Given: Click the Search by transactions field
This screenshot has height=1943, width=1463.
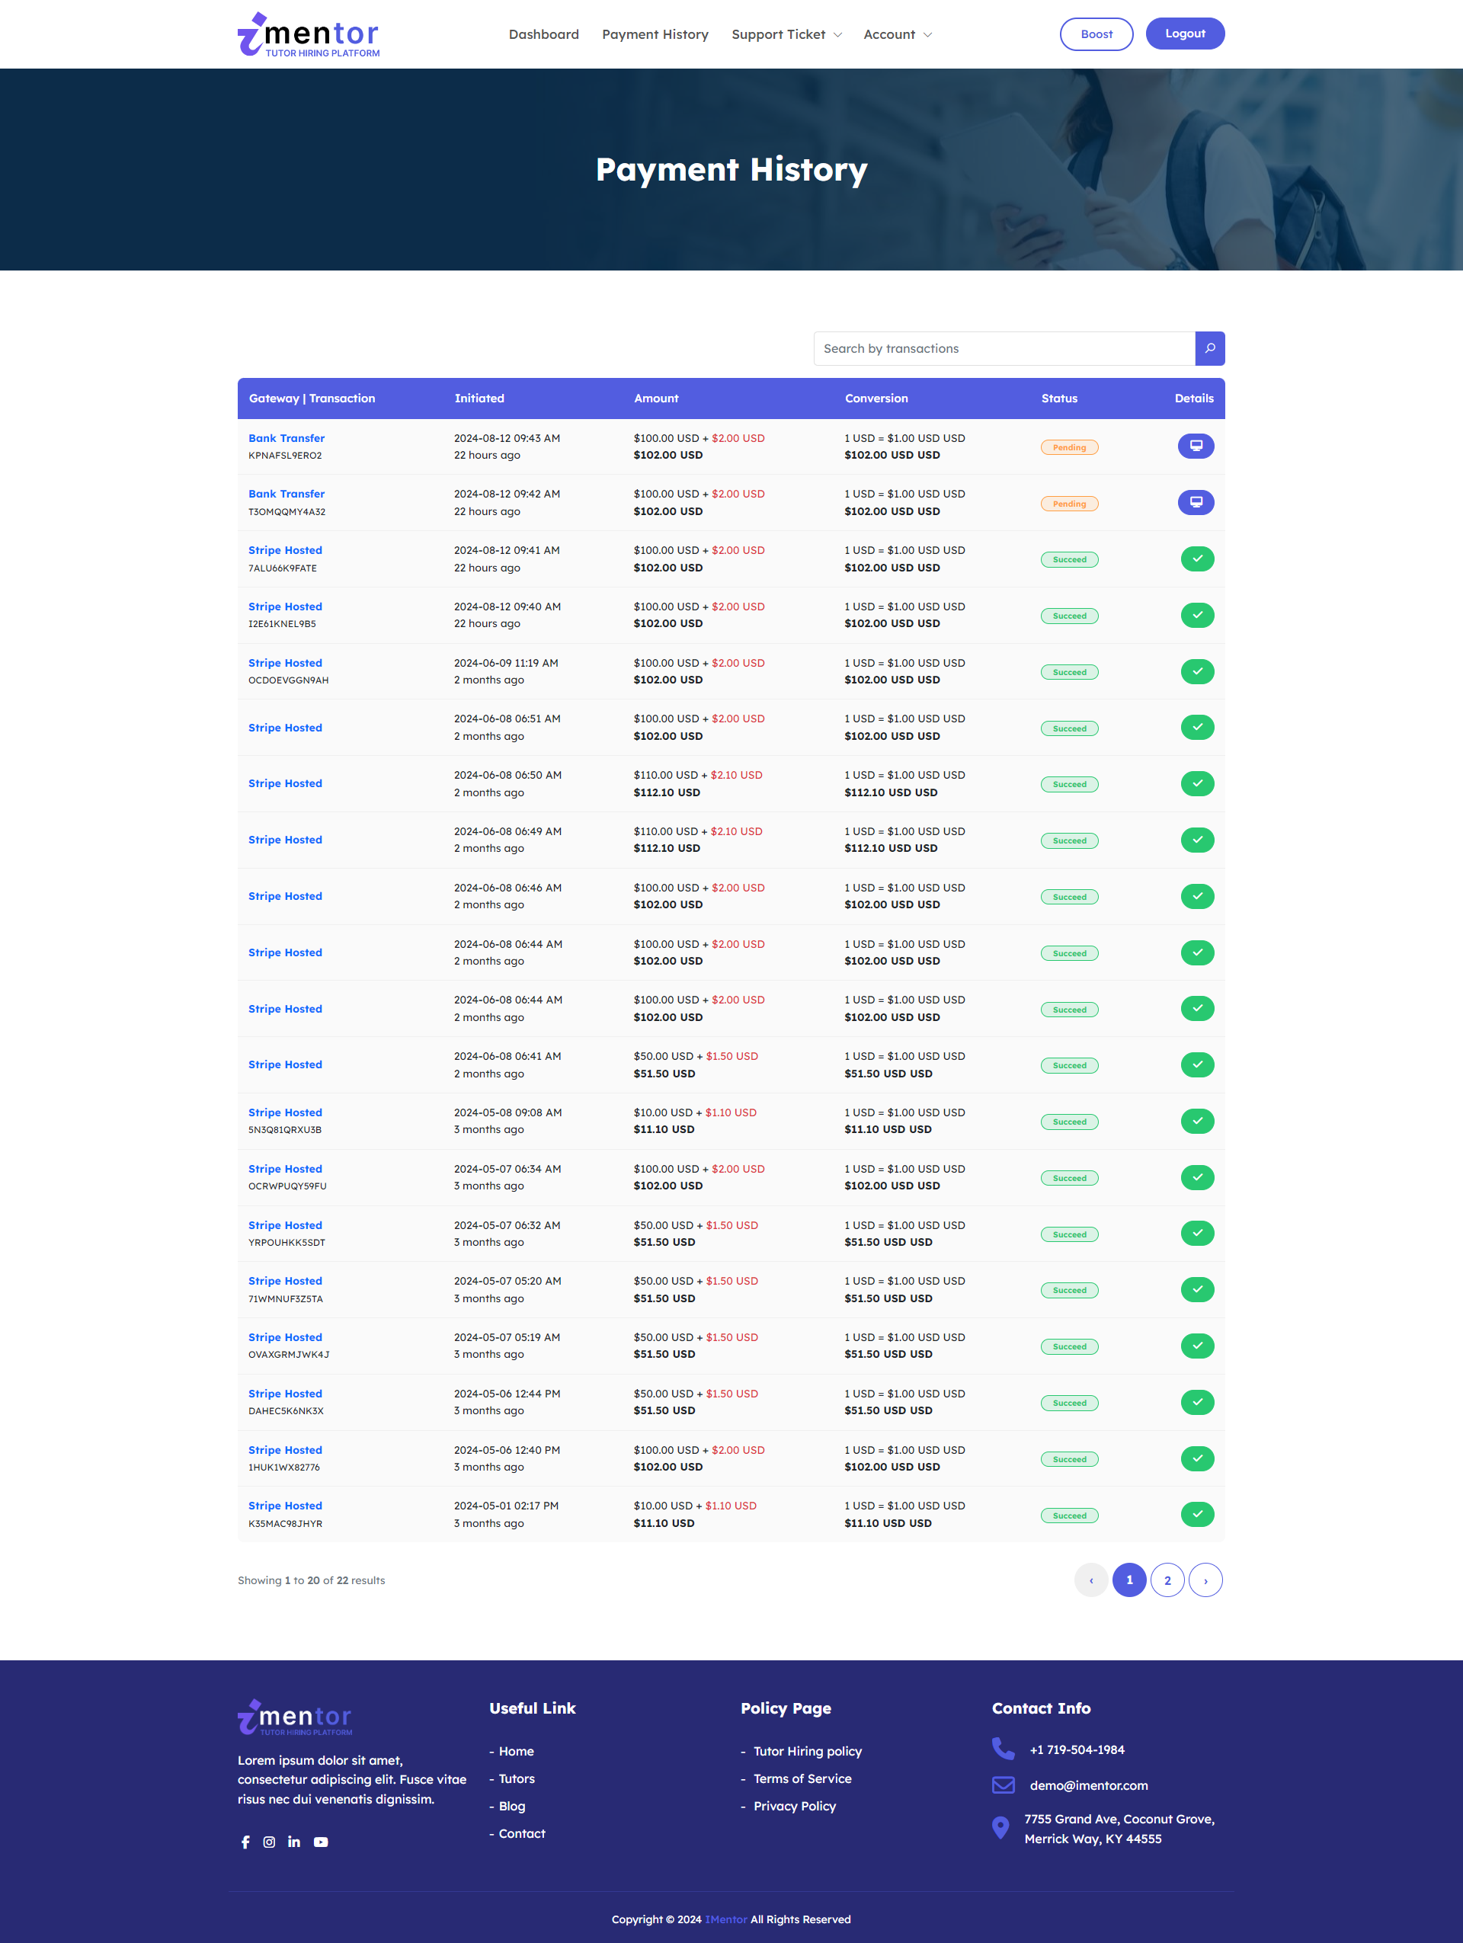Looking at the screenshot, I should [1003, 349].
